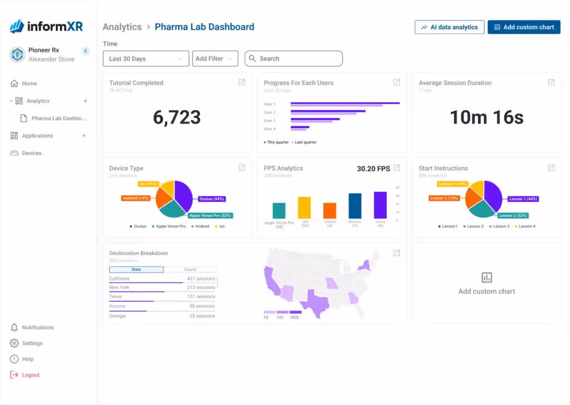570x405 pixels.
Task: Open Notifications in the sidebar
Action: point(38,327)
